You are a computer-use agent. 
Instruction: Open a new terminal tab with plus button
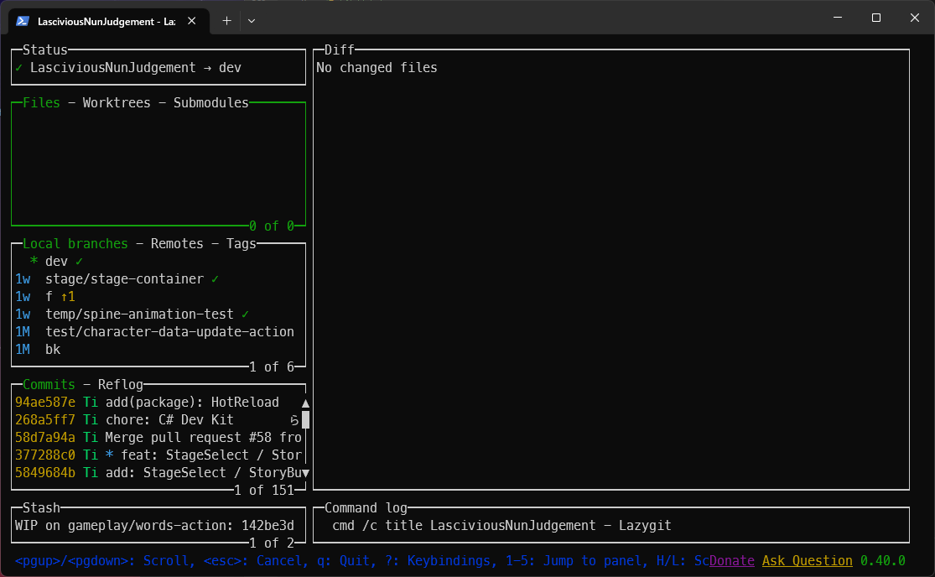point(226,21)
